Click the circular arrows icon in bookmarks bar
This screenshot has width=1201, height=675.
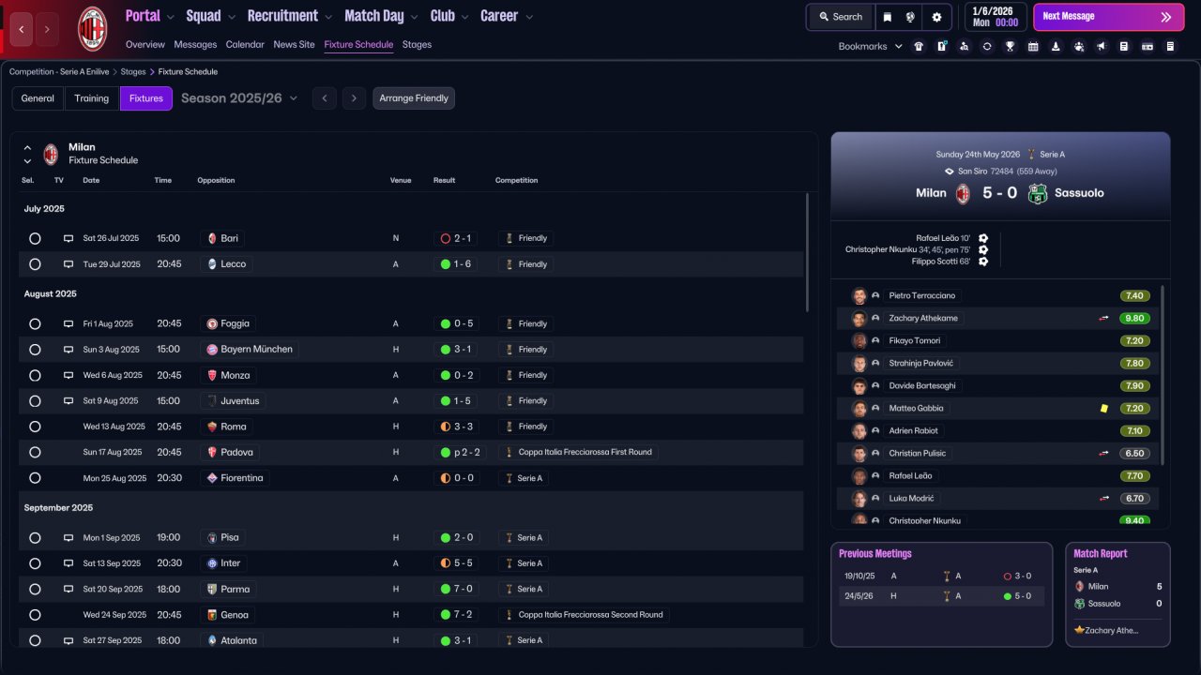click(x=987, y=46)
